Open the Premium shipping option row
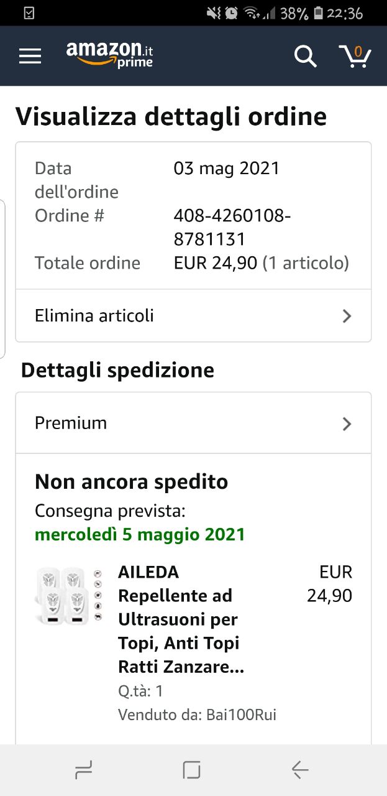This screenshot has height=796, width=387. click(193, 423)
